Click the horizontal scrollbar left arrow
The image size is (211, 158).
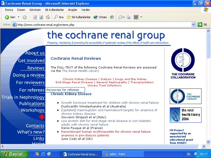coord(3,146)
